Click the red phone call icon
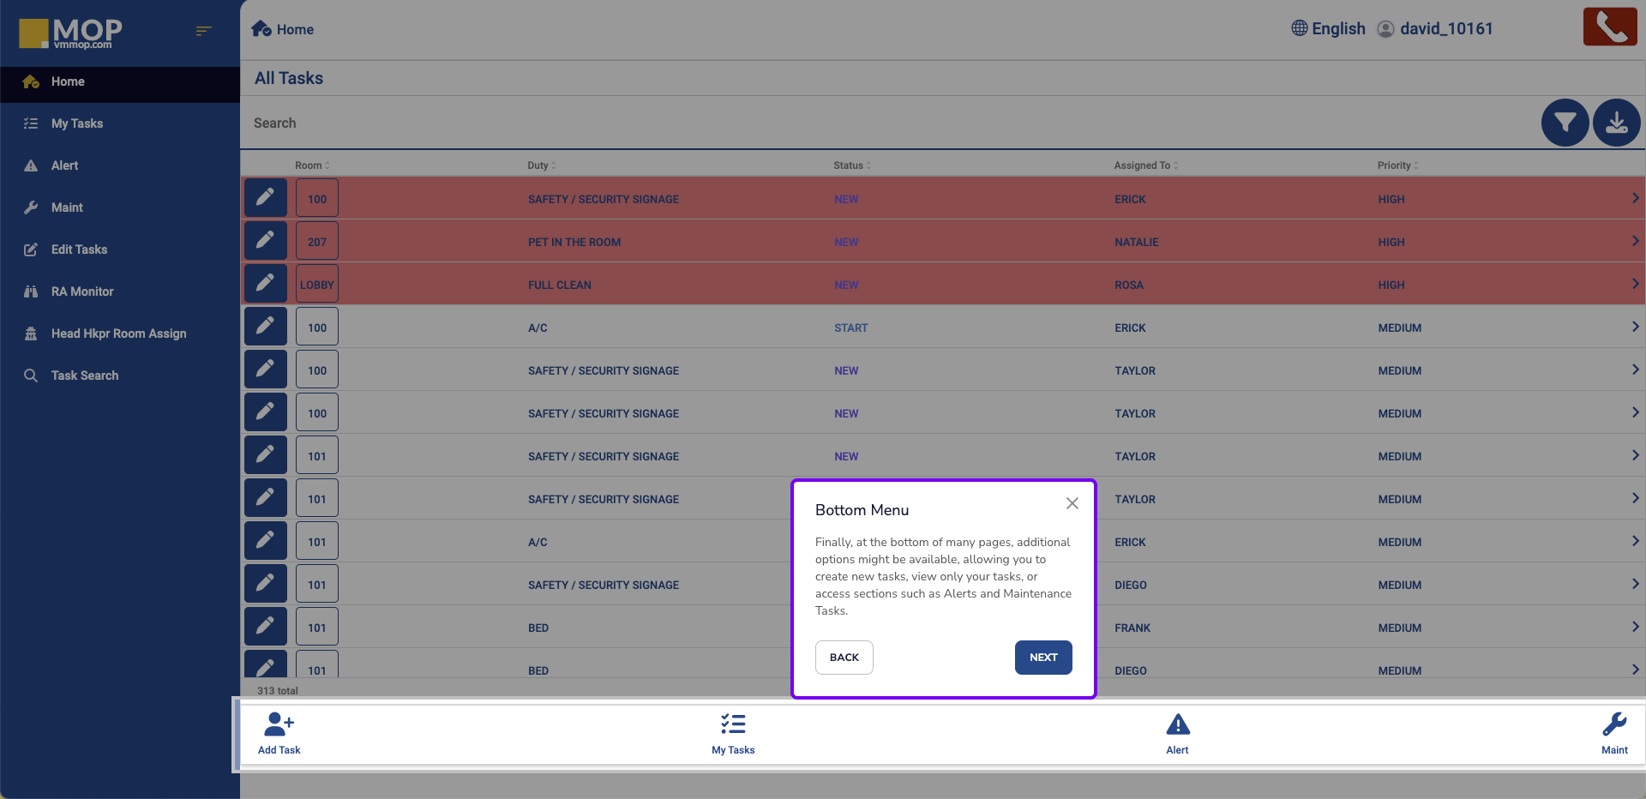Screen dimensions: 1646x799 pos(1609,27)
